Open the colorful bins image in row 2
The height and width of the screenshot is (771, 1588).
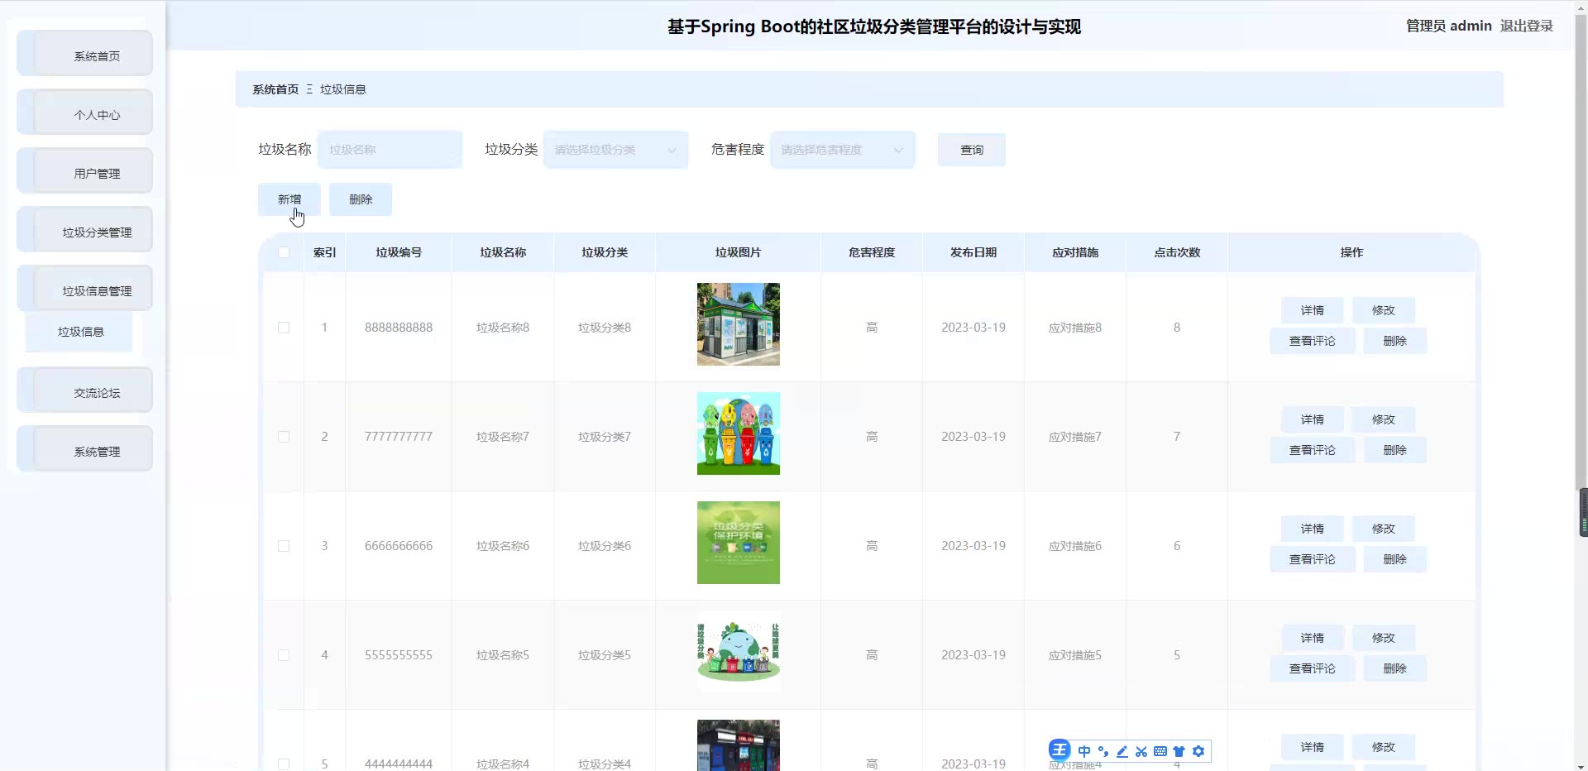[x=739, y=433]
